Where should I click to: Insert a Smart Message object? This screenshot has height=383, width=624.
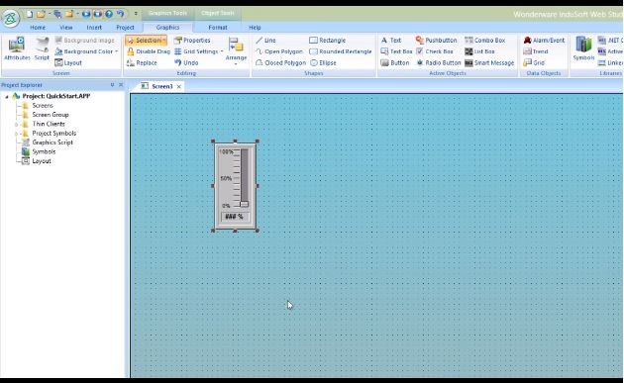click(489, 62)
